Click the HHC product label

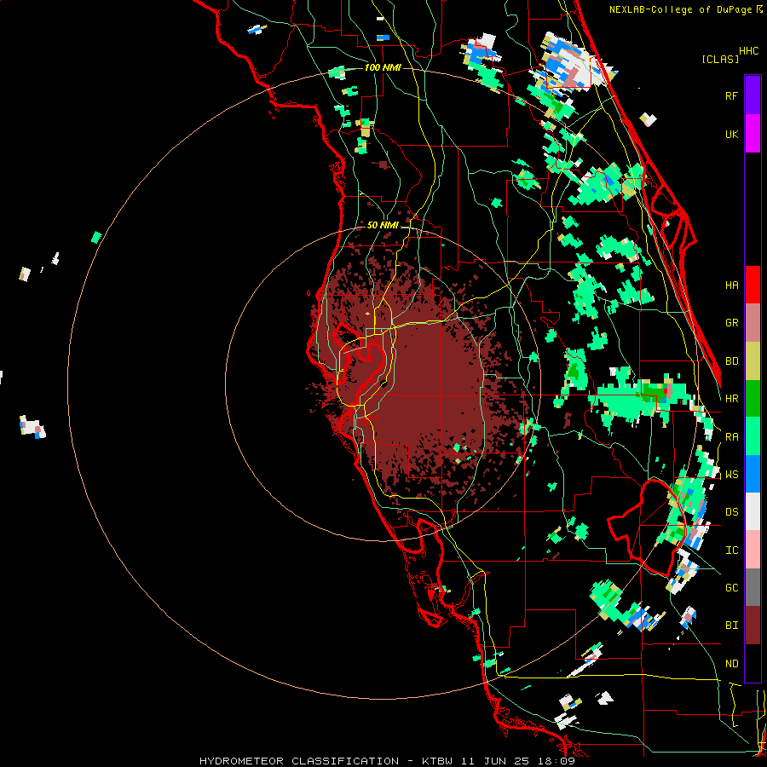click(x=748, y=51)
